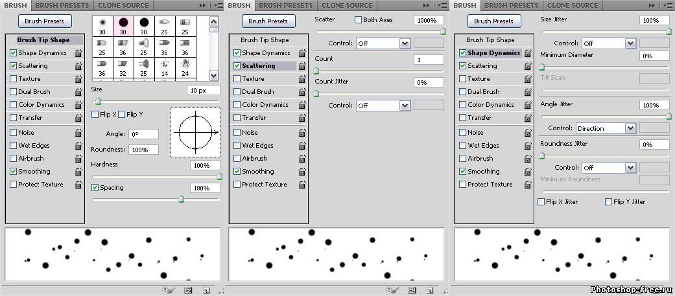Click the Spacing slider handle
Screen dimensions: 675x296
pyautogui.click(x=181, y=199)
